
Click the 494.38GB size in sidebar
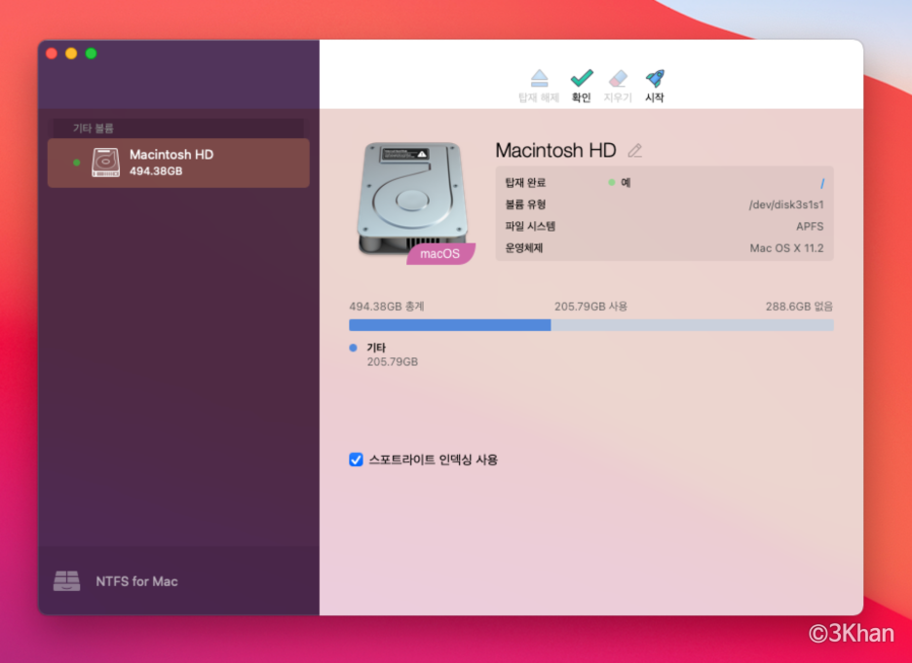[x=156, y=170]
